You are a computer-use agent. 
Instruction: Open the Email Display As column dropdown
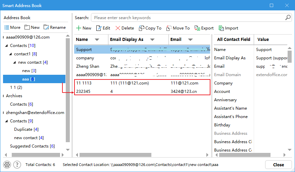[152, 40]
